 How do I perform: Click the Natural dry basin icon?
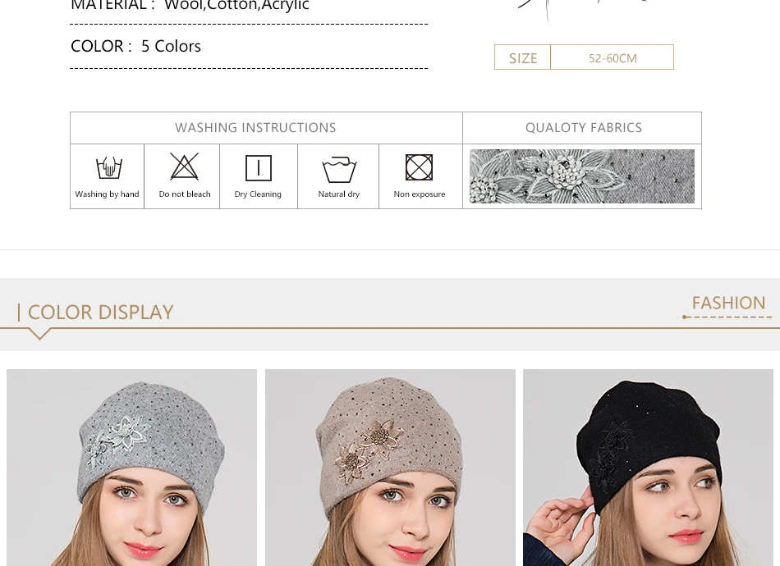[x=339, y=170]
